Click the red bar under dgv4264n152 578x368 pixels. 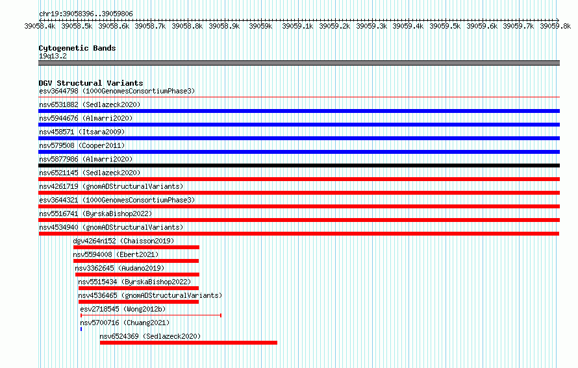click(136, 247)
